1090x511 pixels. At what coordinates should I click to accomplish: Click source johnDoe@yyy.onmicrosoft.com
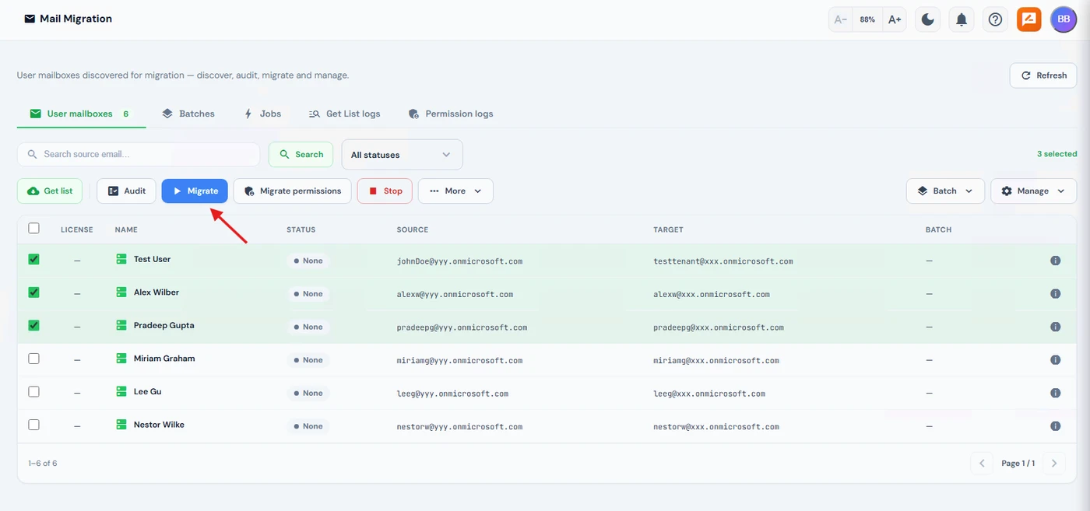click(459, 261)
